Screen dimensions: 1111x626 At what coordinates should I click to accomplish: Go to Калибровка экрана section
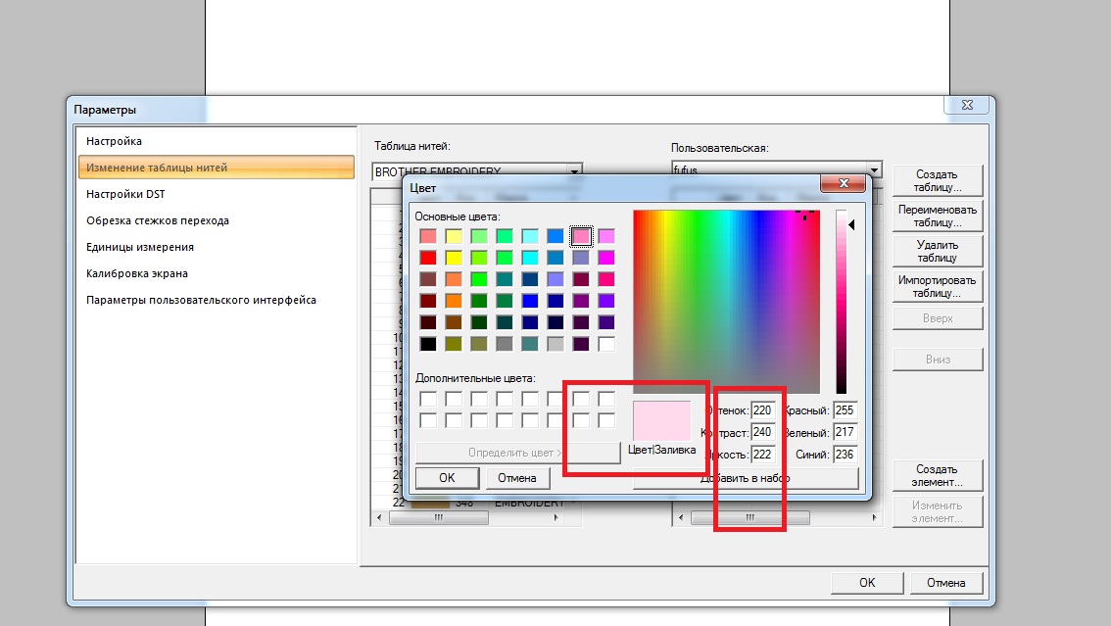pos(136,273)
